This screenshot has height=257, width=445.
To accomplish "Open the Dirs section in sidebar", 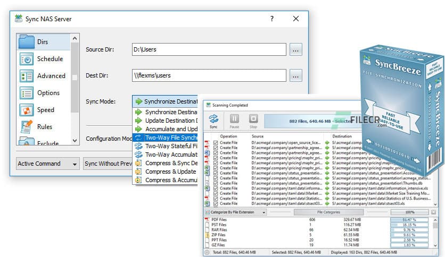I will pyautogui.click(x=43, y=41).
